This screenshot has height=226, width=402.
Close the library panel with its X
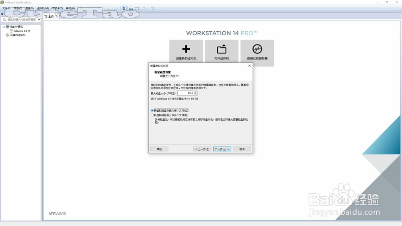[x=39, y=14]
